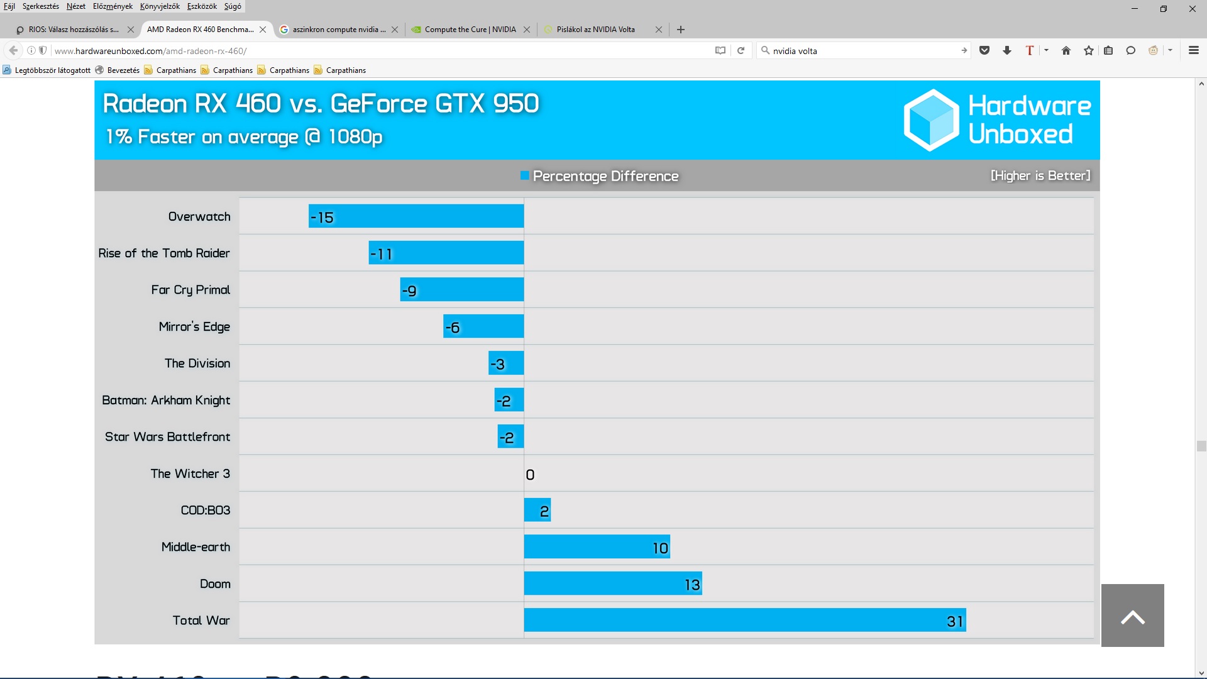The height and width of the screenshot is (679, 1207).
Task: Click the 'Star Wars Battlefront' label
Action: (167, 436)
